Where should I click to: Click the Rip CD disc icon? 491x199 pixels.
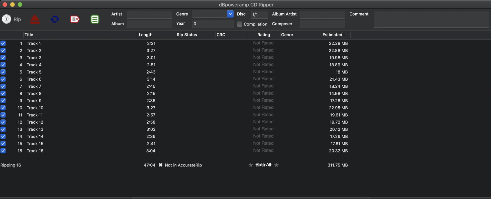7,19
